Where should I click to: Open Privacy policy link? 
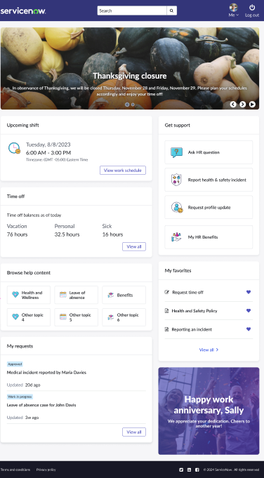(46, 470)
